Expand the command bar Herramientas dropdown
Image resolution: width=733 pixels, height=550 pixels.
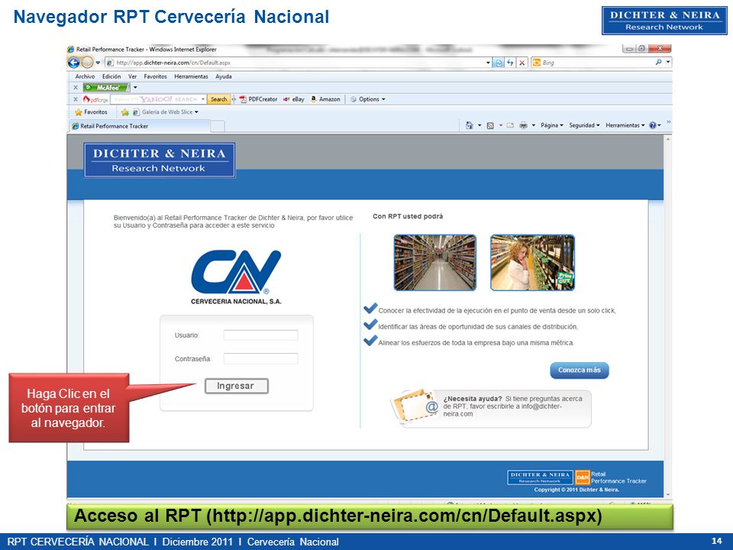click(x=625, y=125)
